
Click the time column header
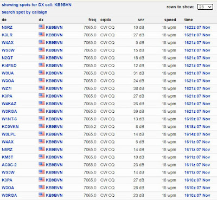coord(188,20)
